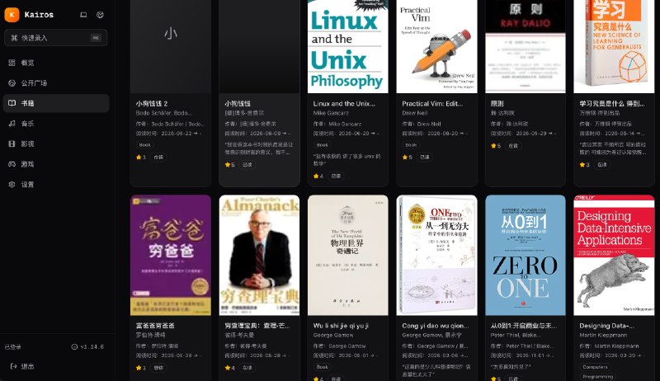Image resolution: width=660 pixels, height=381 pixels.
Task: Click the grid icon next to 概览
Action: 12,63
